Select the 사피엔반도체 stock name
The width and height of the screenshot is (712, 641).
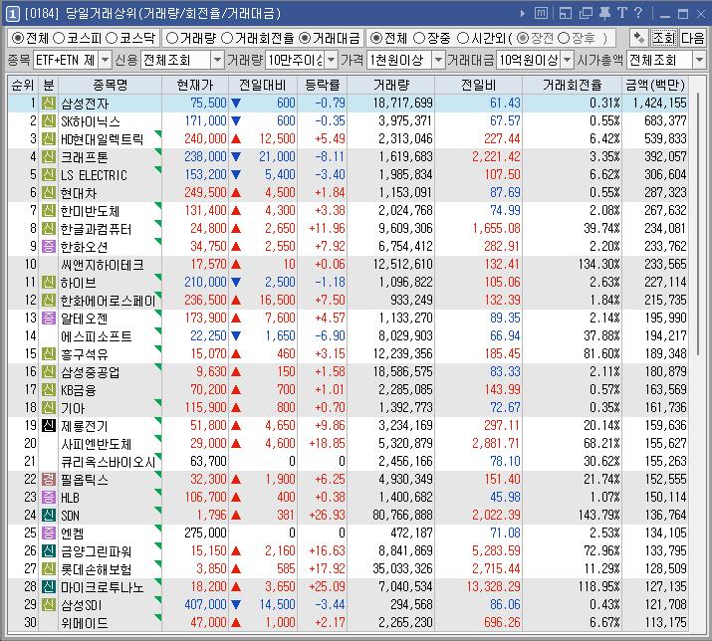pos(97,444)
